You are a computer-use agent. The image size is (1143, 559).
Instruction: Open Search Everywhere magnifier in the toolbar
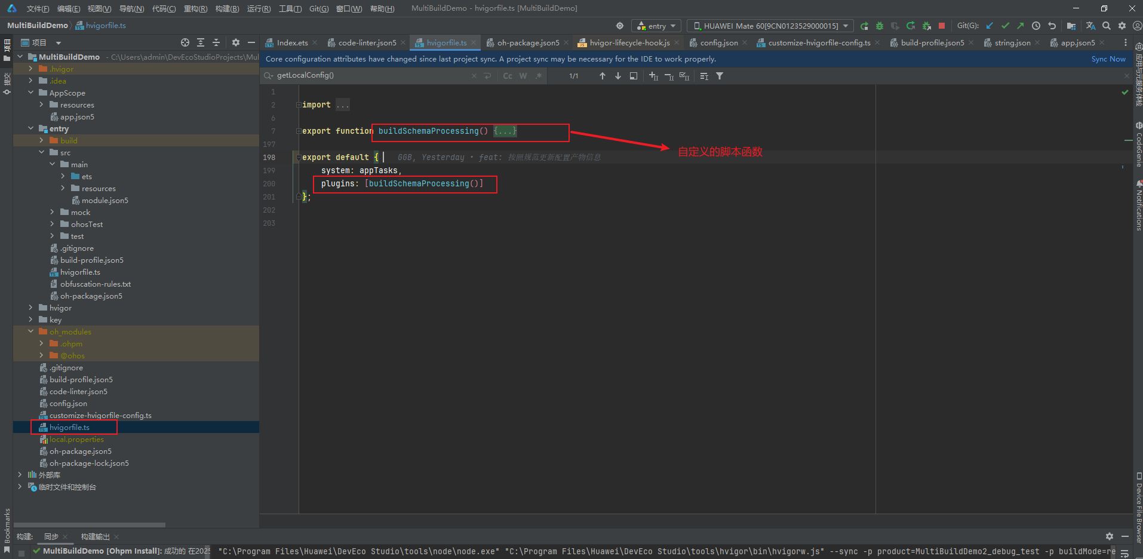click(1107, 26)
